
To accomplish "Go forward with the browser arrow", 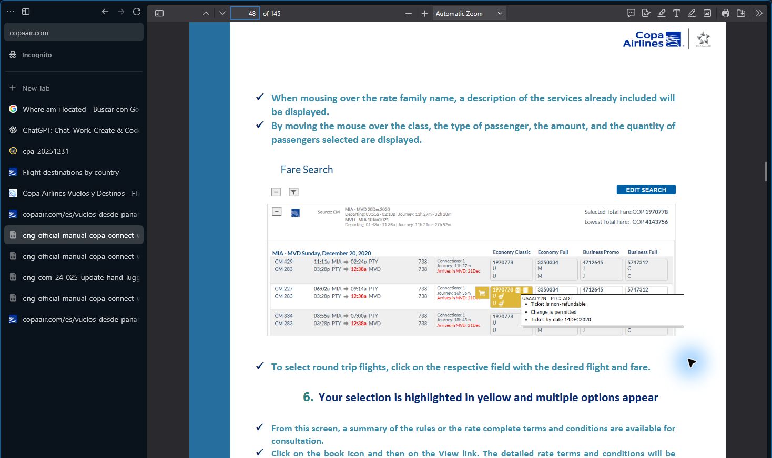I will pyautogui.click(x=121, y=12).
